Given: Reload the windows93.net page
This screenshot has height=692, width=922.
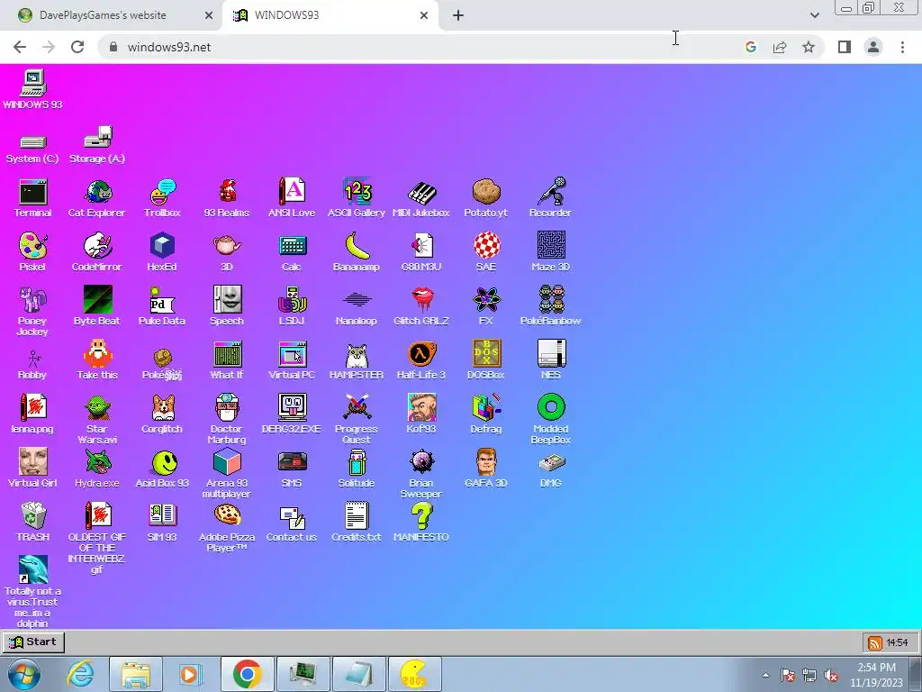Looking at the screenshot, I should [77, 47].
